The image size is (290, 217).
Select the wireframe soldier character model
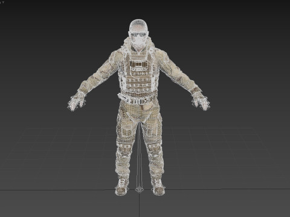pos(138,107)
